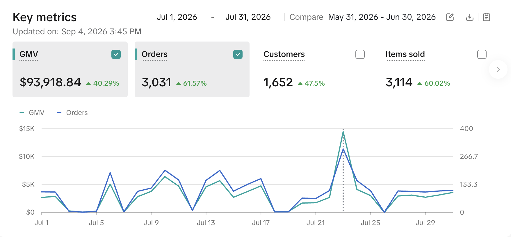Open the clipboard report icon

(487, 17)
